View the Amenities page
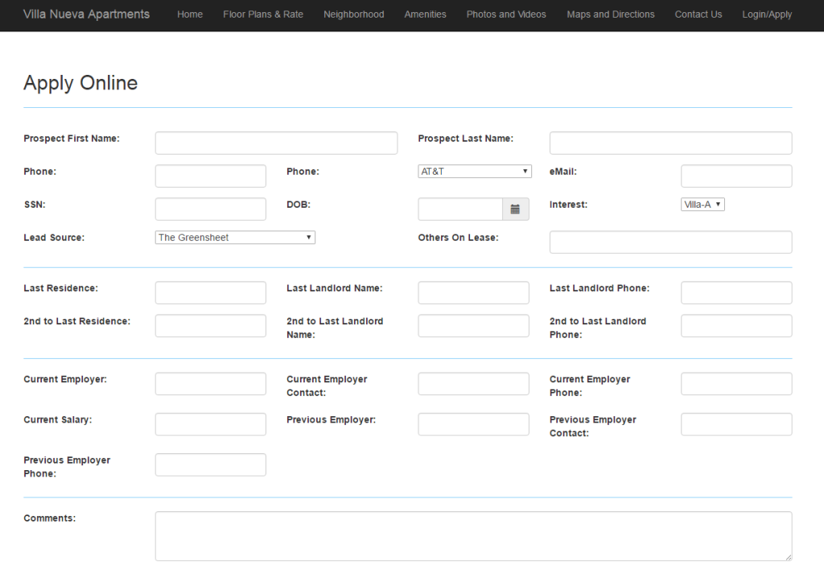The image size is (824, 574). [x=425, y=14]
